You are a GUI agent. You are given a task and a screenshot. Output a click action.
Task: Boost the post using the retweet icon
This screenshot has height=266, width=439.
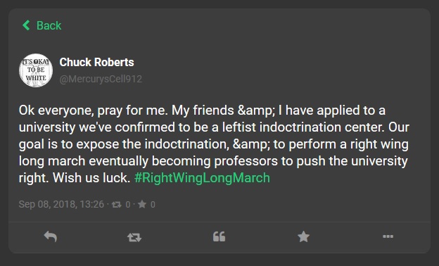coord(134,237)
